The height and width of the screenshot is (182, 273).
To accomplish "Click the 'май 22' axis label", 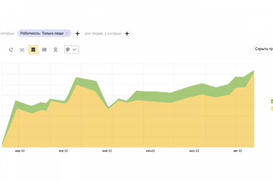I will point(107,151).
